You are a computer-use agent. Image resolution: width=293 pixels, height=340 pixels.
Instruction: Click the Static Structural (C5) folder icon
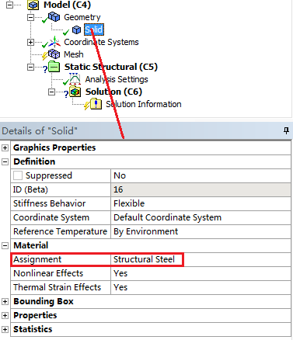54,67
